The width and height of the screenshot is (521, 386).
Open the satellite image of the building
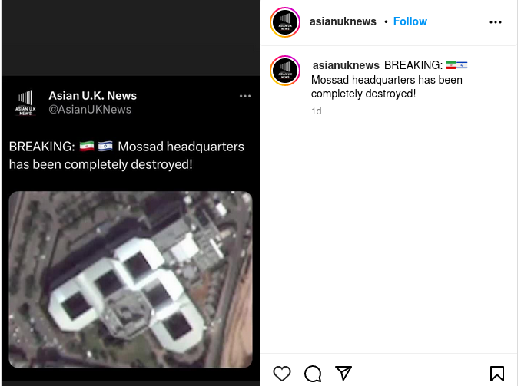(x=131, y=279)
